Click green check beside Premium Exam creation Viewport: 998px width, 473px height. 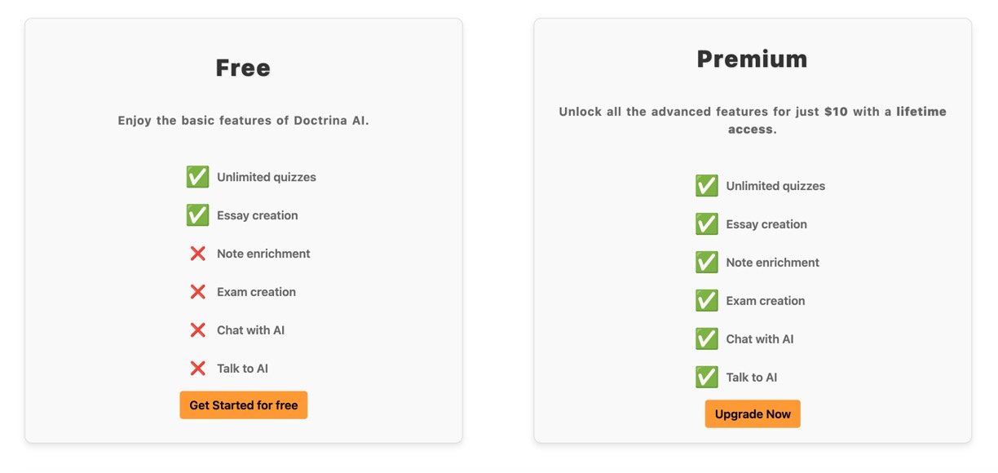[707, 301]
